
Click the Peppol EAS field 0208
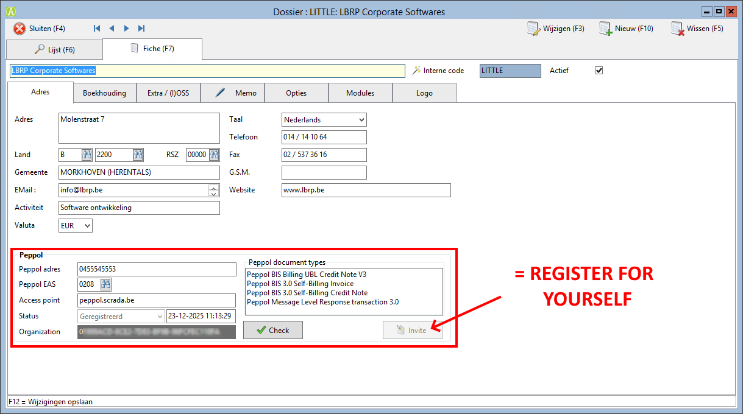[89, 284]
